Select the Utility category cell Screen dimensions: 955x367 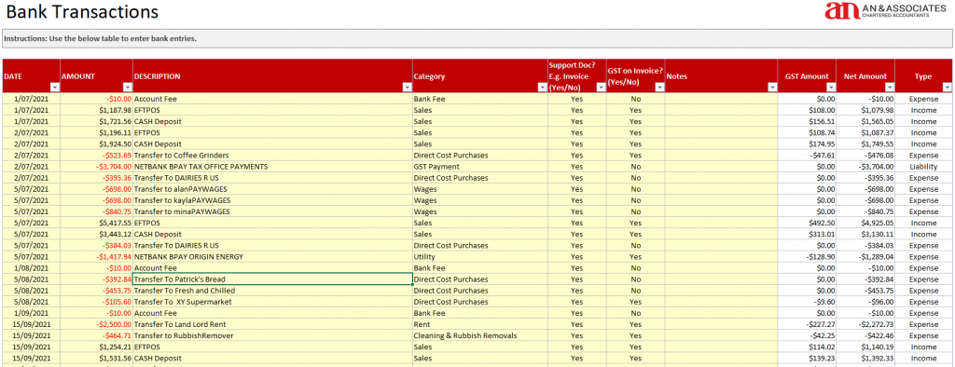point(480,257)
